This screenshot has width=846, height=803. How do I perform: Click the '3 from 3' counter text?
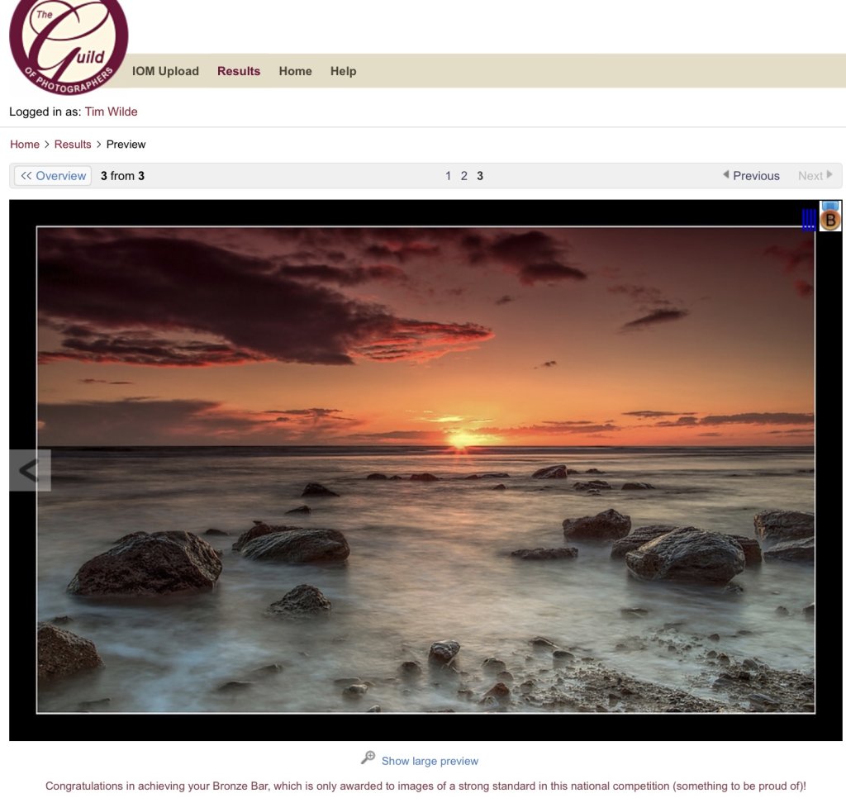[x=122, y=176]
